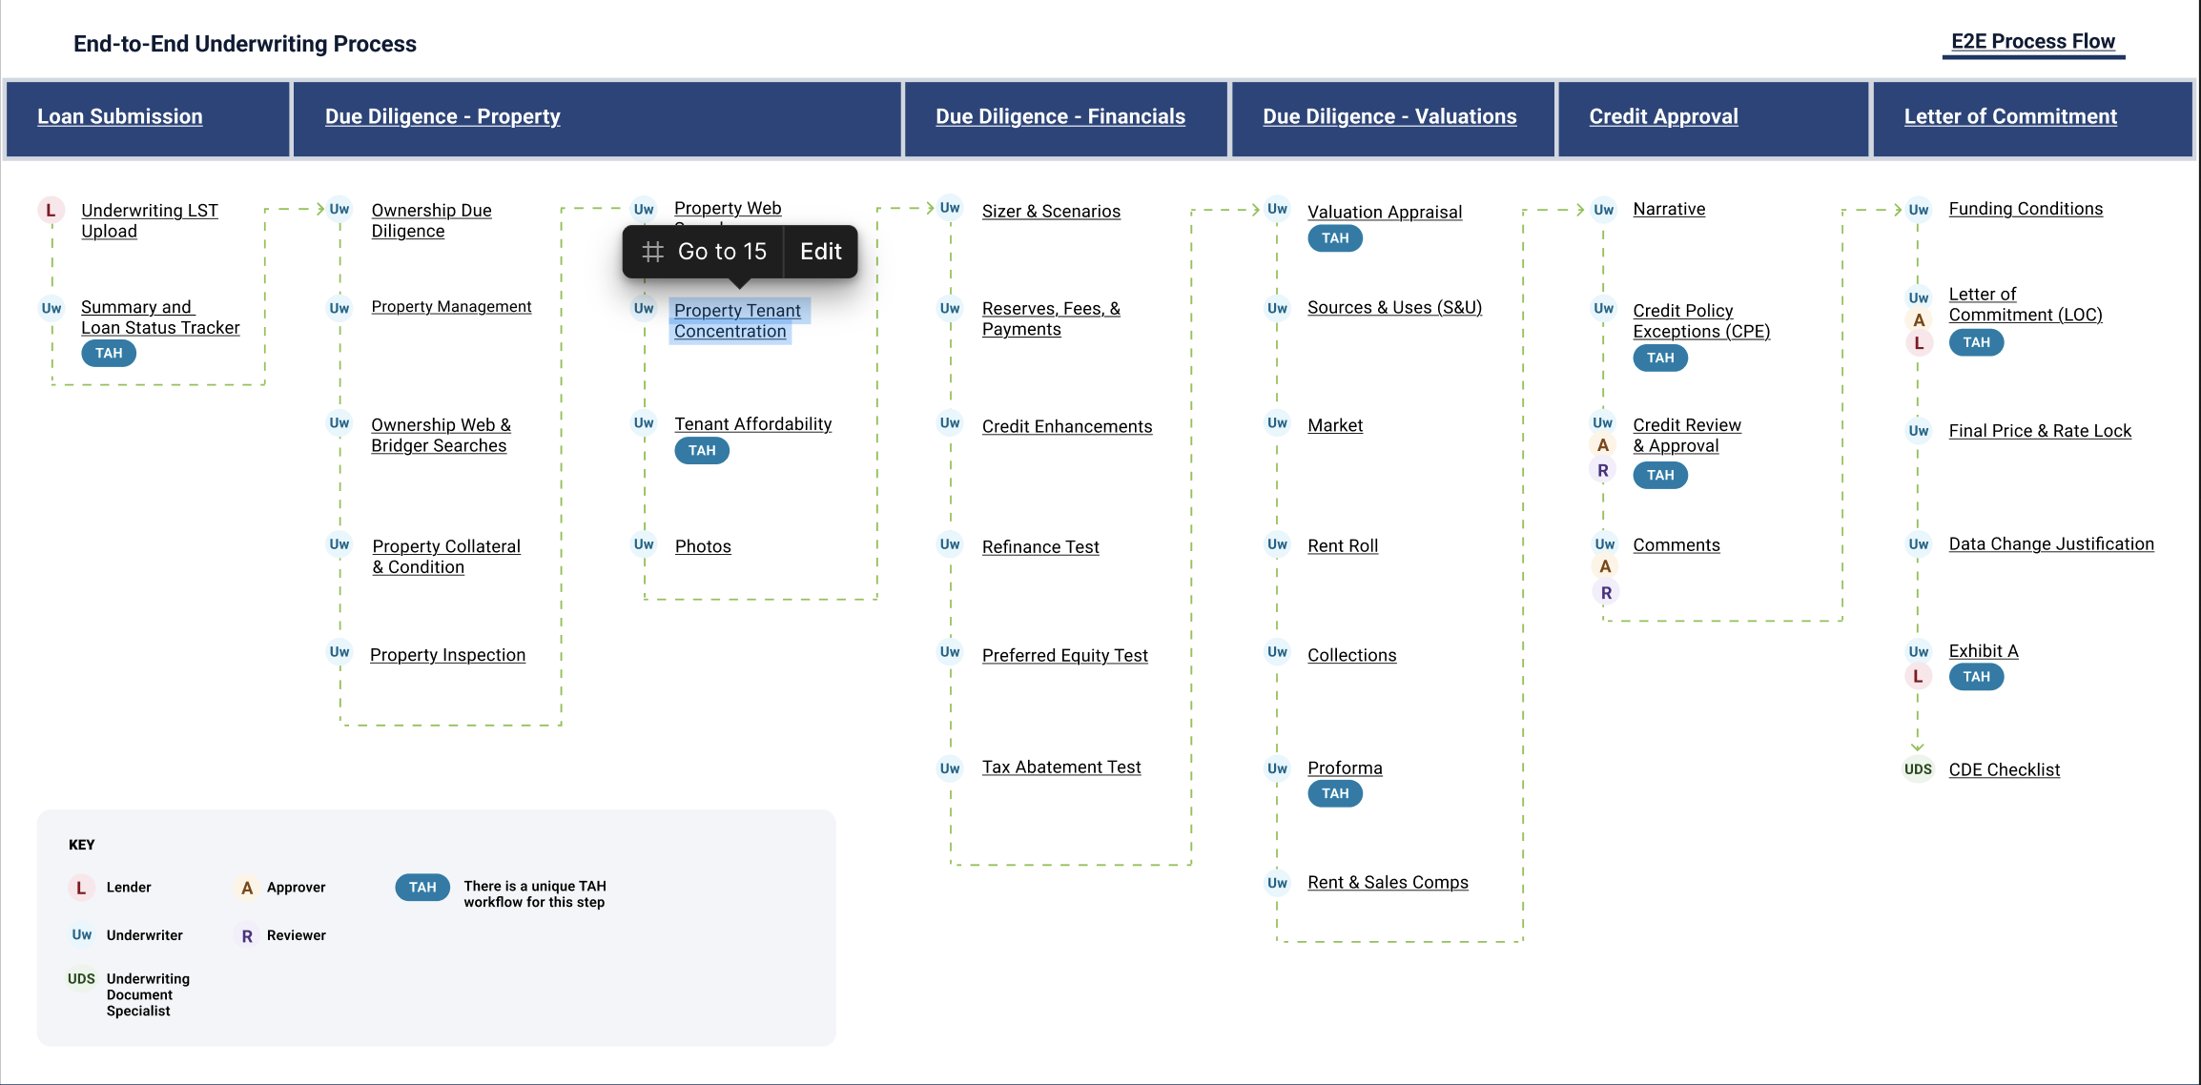Click the Lender badge next to Underwriting LST Upload

click(51, 210)
